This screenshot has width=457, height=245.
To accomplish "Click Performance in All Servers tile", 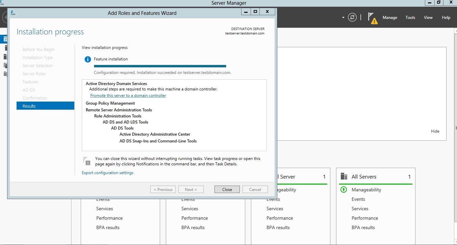I will [365, 218].
